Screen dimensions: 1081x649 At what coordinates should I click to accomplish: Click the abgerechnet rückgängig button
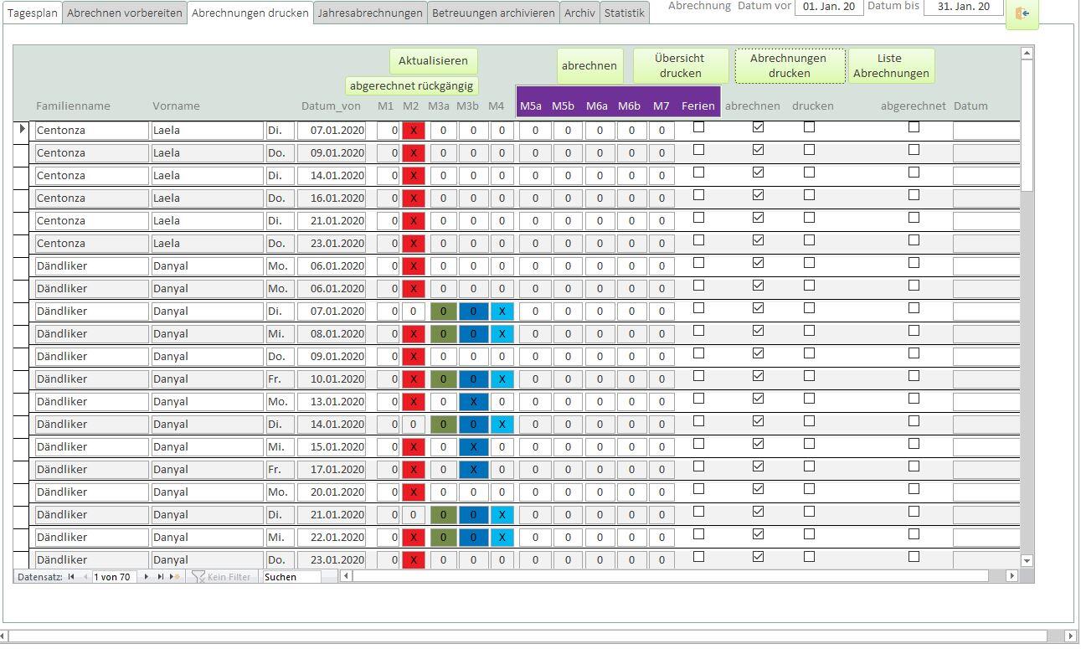(412, 85)
